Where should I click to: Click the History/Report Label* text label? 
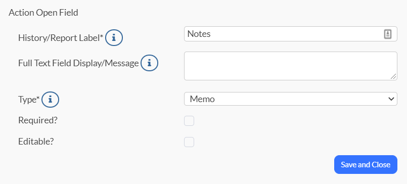[x=61, y=38]
